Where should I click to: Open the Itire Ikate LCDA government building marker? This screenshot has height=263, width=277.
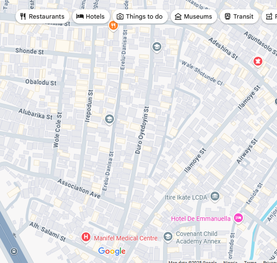click(215, 196)
